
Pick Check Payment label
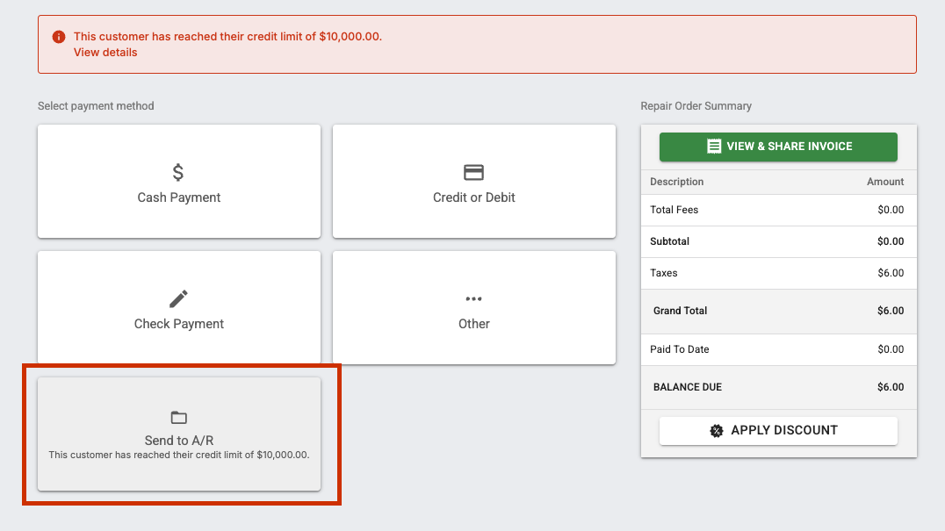(179, 324)
